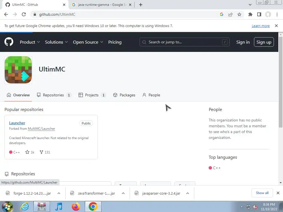The image size is (283, 212).
Task: Click the star count icon on Launcher
Action: [27, 152]
